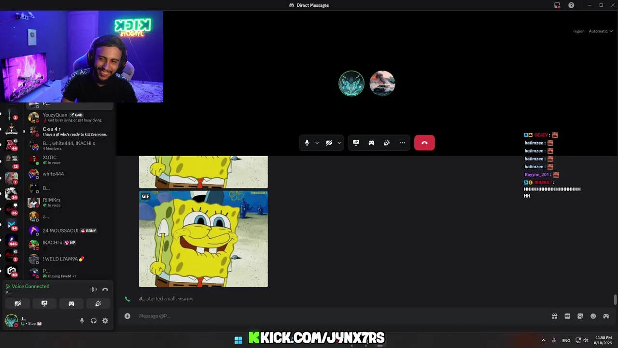This screenshot has height=348, width=618.
Task: Select server icon with badge 94
Action: click(11, 225)
